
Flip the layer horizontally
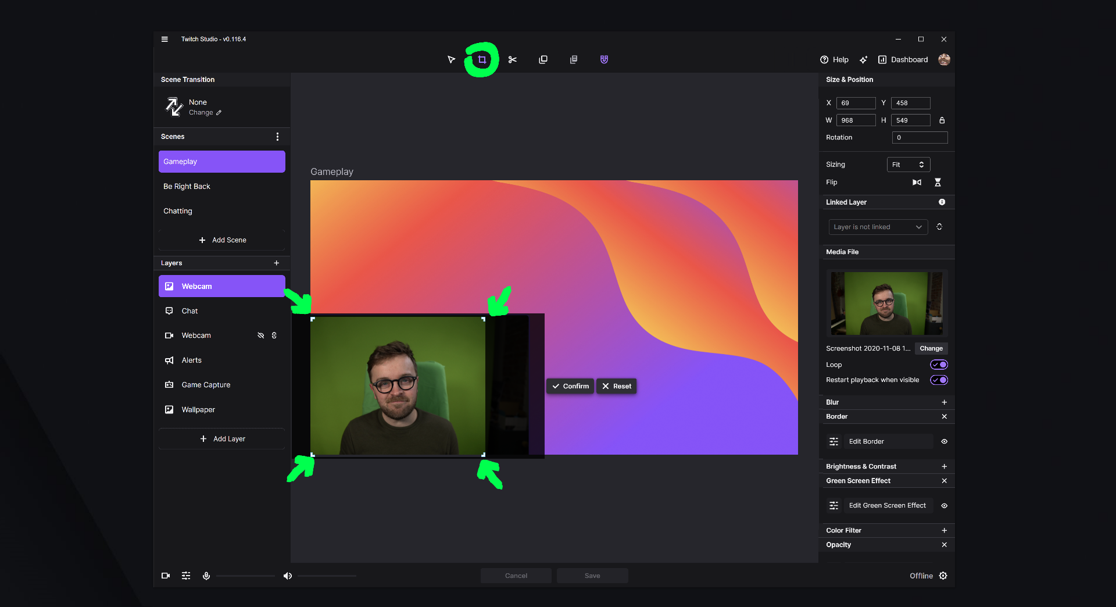point(917,183)
